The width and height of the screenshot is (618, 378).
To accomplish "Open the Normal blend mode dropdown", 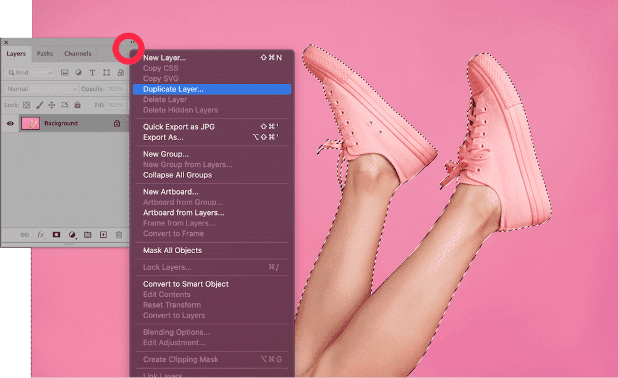I will pyautogui.click(x=41, y=89).
